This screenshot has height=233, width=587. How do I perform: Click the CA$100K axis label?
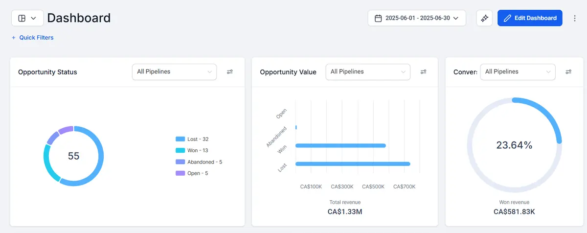(x=311, y=186)
